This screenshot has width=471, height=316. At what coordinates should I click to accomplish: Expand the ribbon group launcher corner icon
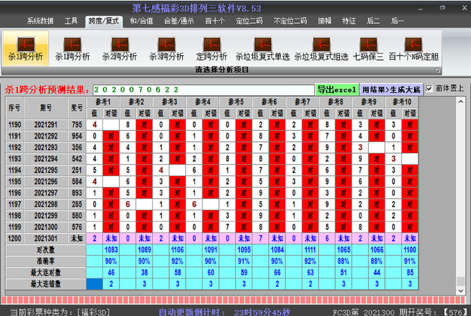(437, 70)
